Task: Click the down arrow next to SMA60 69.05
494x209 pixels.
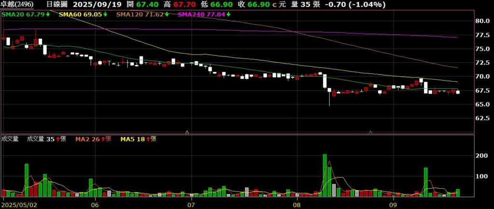Action: pyautogui.click(x=105, y=15)
